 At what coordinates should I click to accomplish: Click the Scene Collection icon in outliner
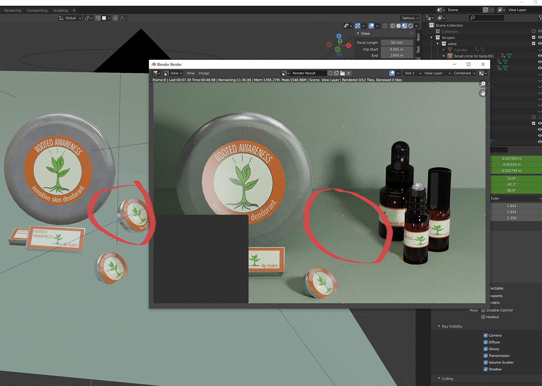[x=431, y=25]
